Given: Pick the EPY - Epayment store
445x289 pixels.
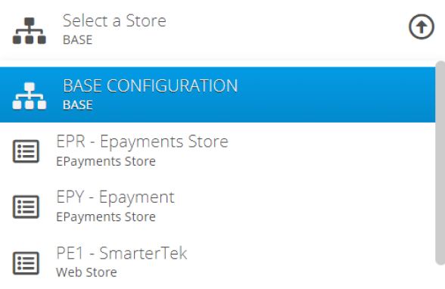Looking at the screenshot, I should pos(217,207).
